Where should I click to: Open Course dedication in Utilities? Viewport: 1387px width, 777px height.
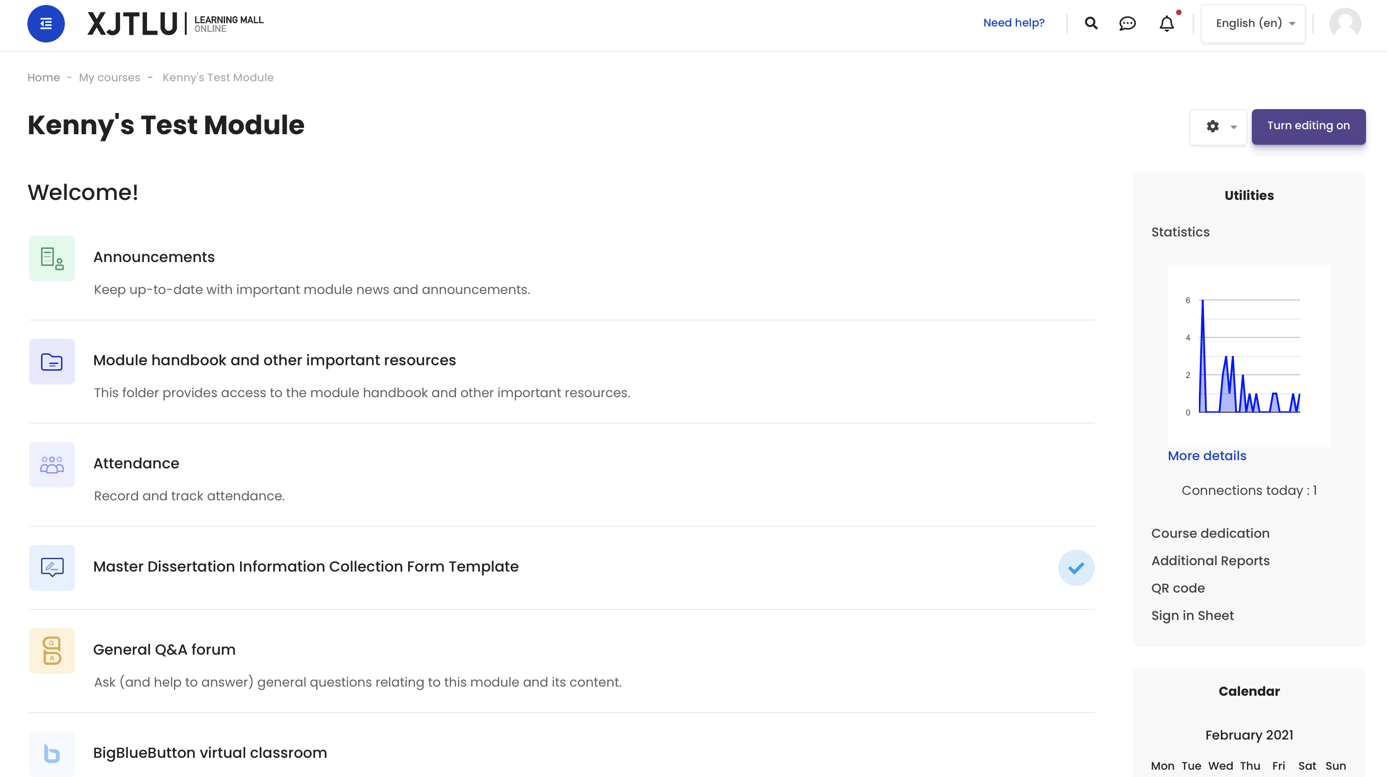coord(1210,533)
